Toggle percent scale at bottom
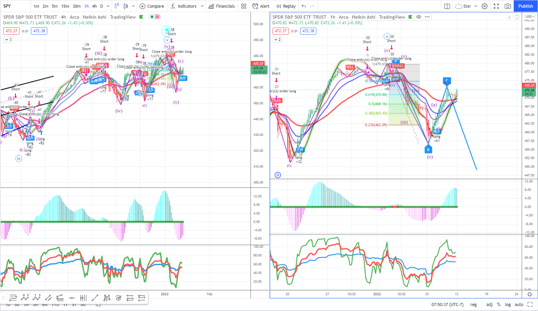Screen dimensions: 538x311 click(499, 304)
